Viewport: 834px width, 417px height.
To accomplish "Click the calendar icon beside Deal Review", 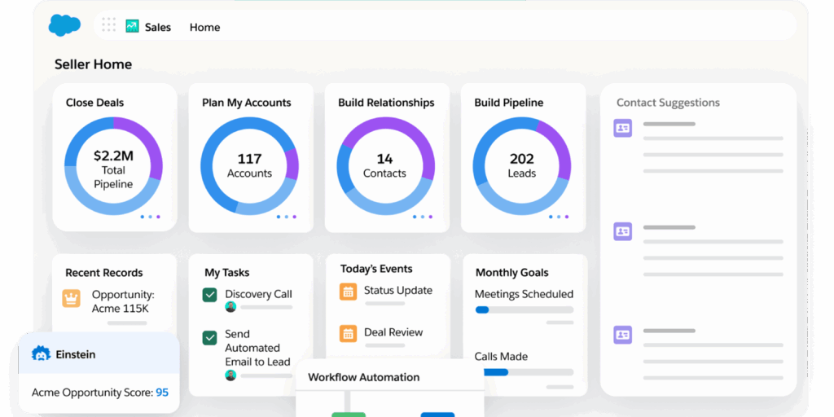I will pos(348,333).
